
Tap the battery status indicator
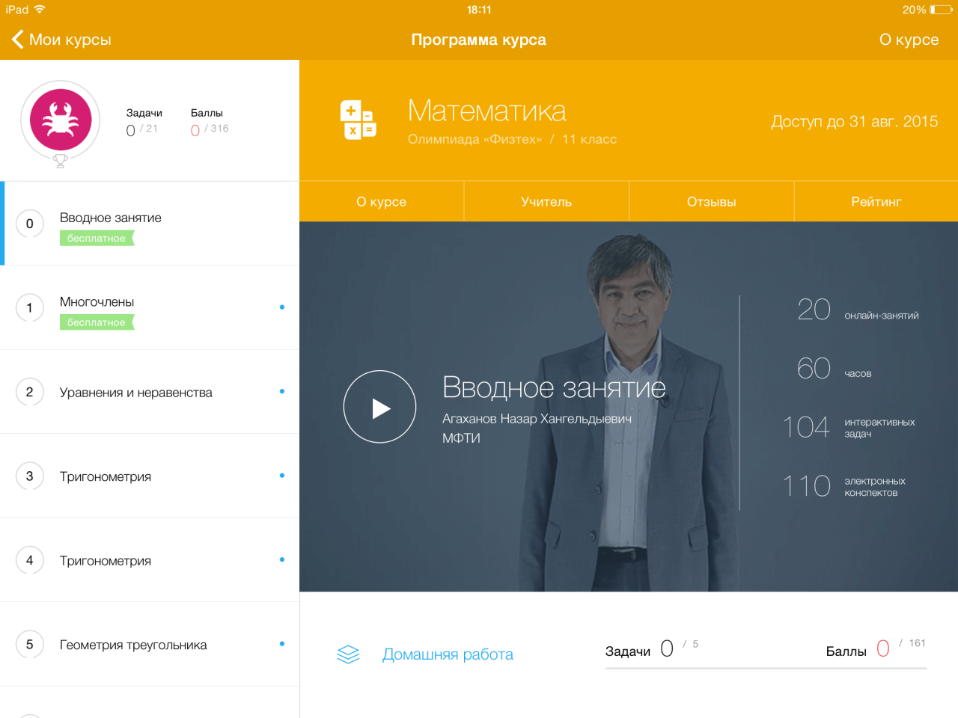click(942, 10)
